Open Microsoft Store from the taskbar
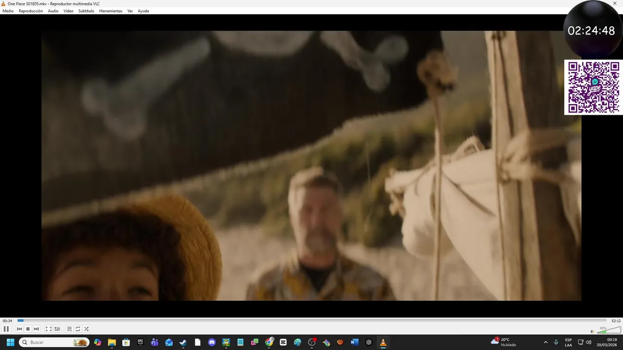 coord(126,342)
